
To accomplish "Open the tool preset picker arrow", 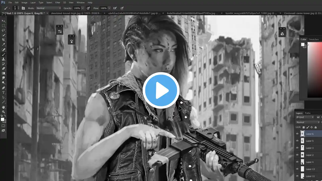I will tap(9, 8).
